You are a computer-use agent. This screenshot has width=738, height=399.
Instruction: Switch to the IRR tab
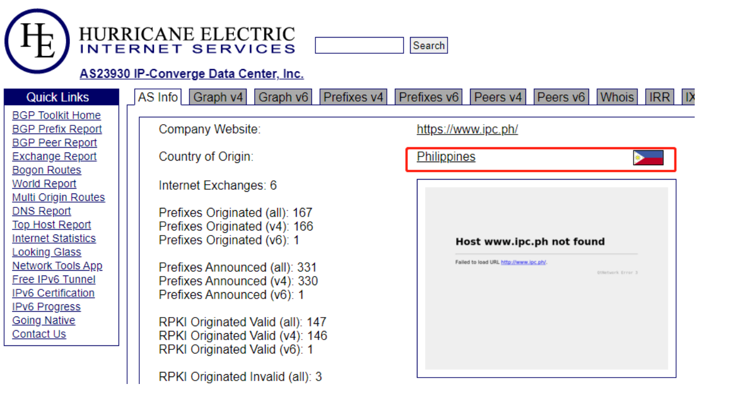click(x=659, y=97)
